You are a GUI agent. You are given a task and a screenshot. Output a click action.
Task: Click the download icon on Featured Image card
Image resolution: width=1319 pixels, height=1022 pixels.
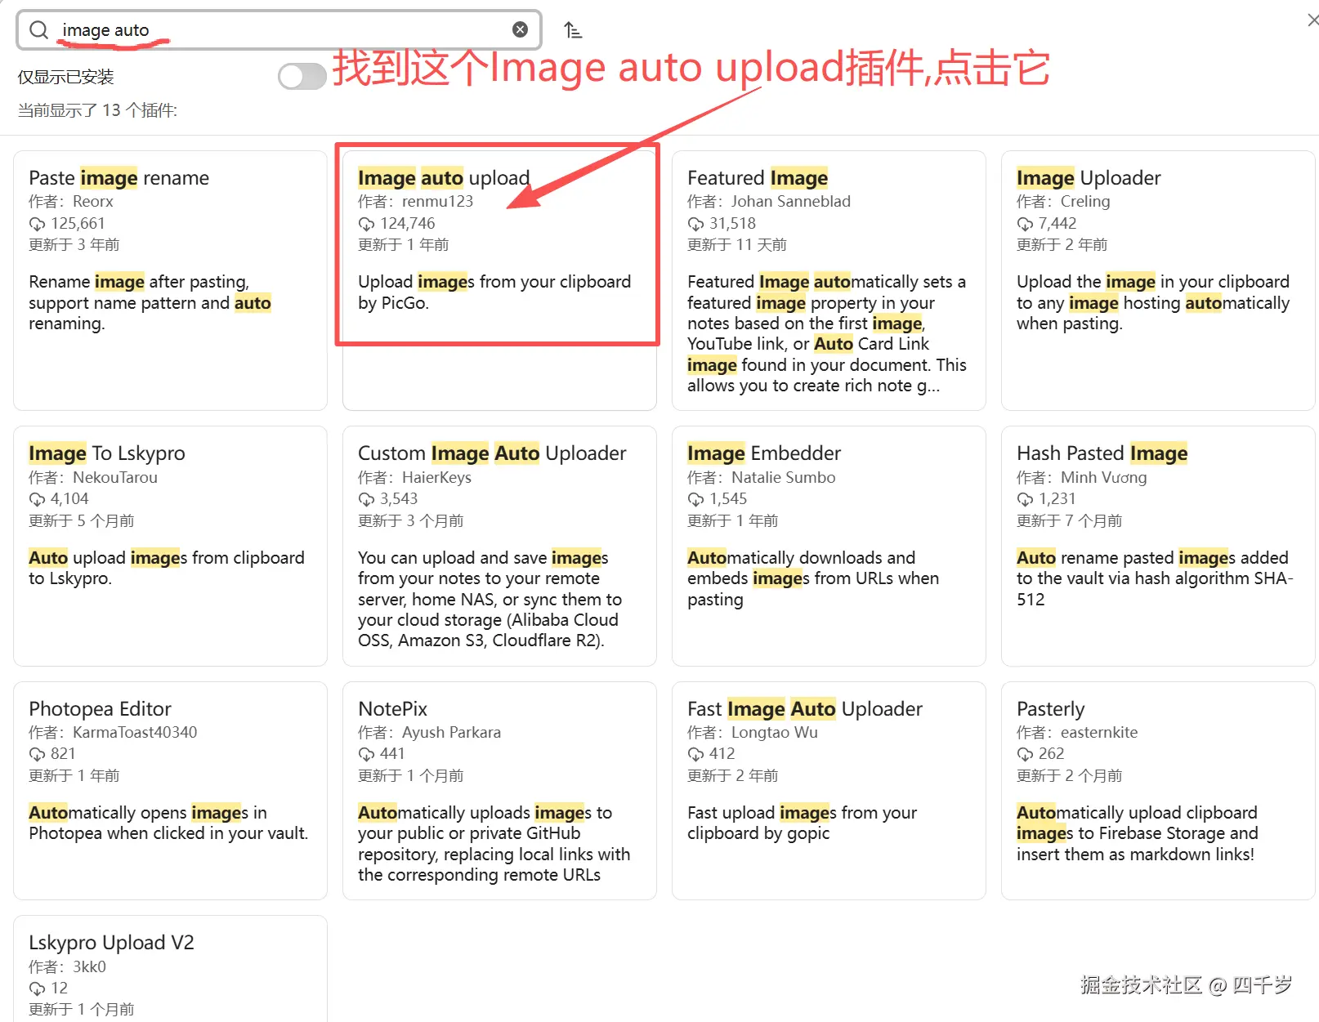(695, 223)
